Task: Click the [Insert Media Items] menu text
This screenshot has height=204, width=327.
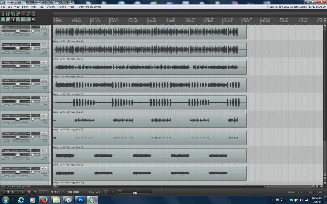Action: (x=89, y=7)
